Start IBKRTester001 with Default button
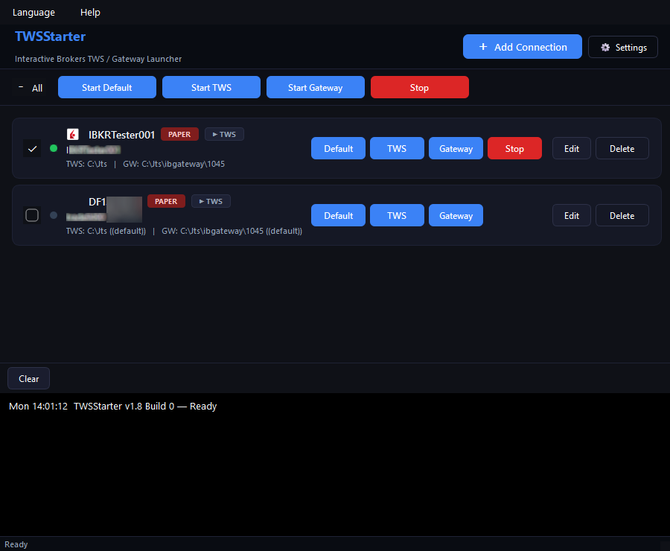 339,148
